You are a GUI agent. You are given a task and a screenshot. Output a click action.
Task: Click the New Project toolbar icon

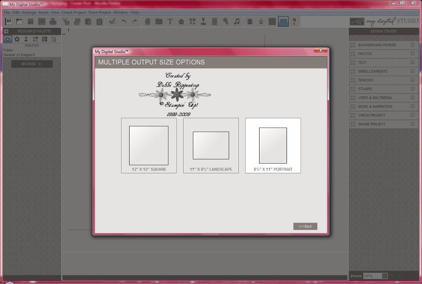tap(8, 21)
